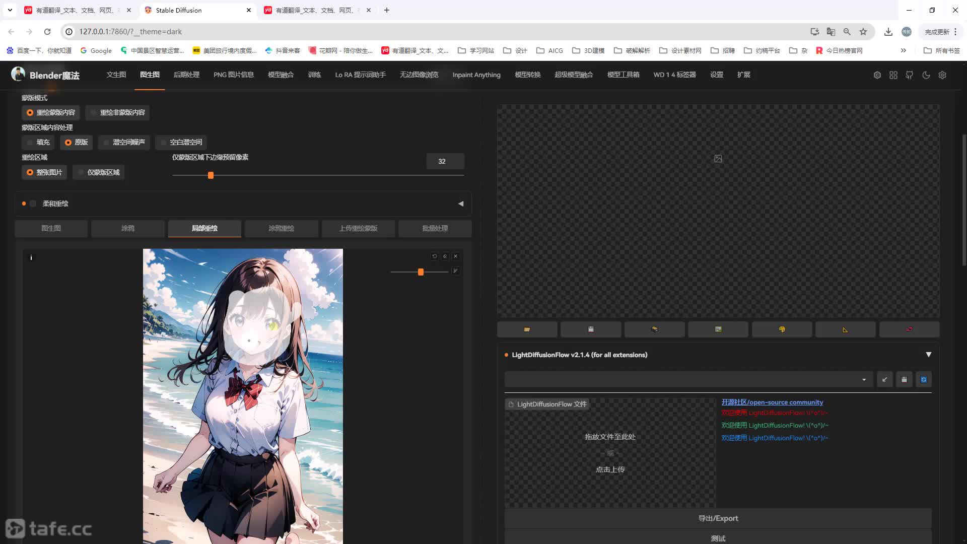
Task: Click the brush size icon on the canvas
Action: [455, 271]
